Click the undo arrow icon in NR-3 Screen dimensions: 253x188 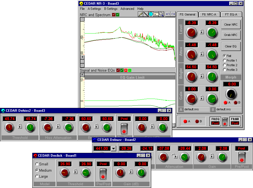tap(168, 14)
